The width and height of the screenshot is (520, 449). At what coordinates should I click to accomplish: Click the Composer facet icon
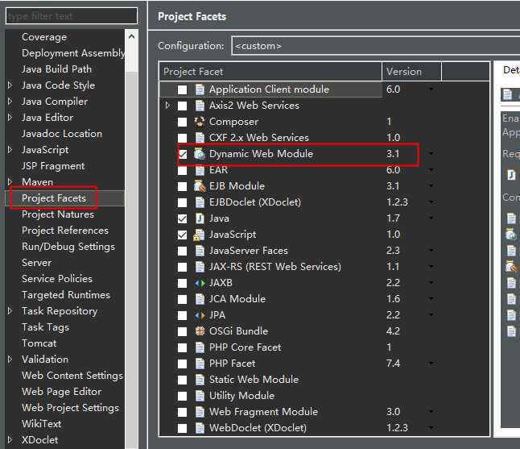tap(200, 122)
